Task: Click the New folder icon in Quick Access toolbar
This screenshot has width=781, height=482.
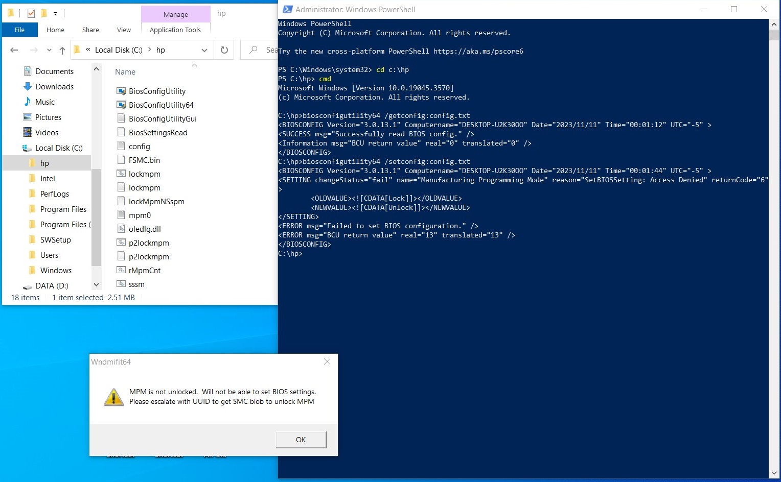Action: coord(44,13)
